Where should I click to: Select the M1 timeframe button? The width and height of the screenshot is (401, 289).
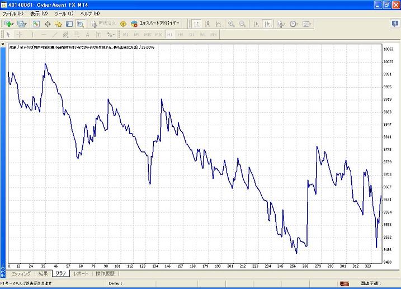(x=126, y=34)
